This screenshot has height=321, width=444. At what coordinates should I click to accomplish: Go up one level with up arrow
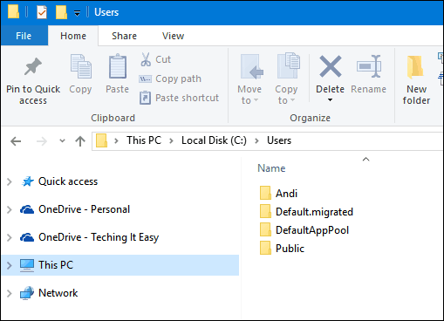[80, 141]
